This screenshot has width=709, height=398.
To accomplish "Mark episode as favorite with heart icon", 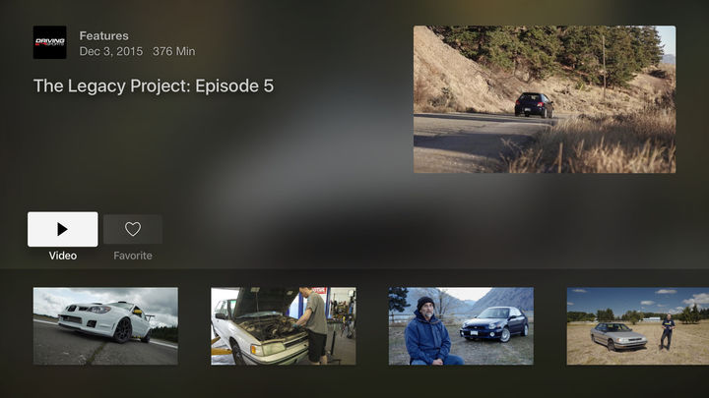I will click(x=133, y=229).
